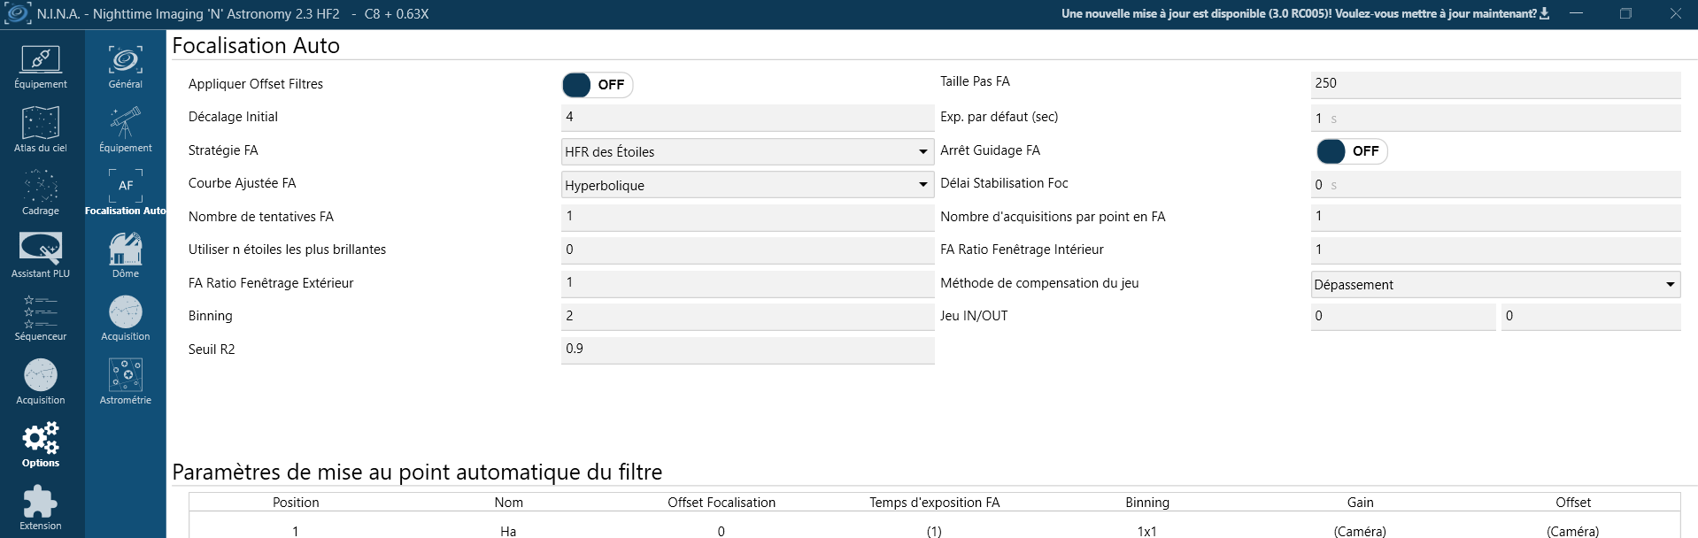Open Méthode de compensation du jeu dropdown
The width and height of the screenshot is (1698, 538).
coord(1495,284)
